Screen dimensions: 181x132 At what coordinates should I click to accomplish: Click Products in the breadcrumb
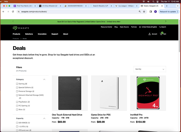pyautogui.click(x=16, y=39)
